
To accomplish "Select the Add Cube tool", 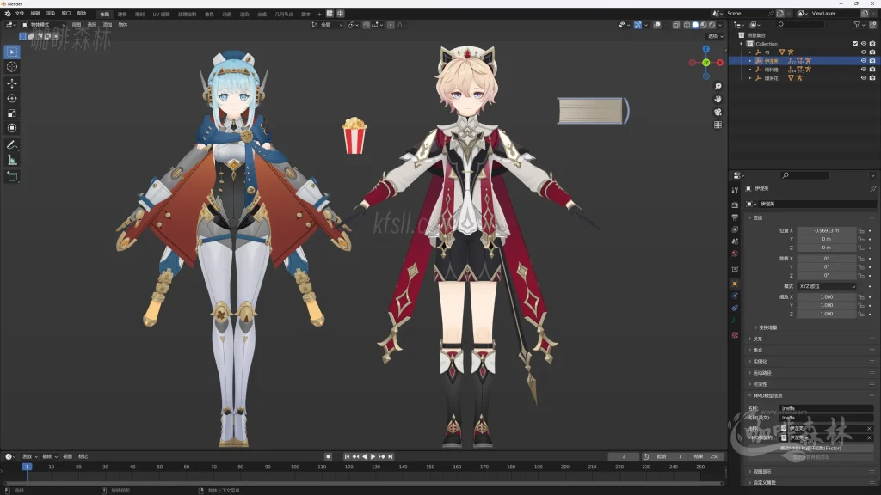I will pyautogui.click(x=12, y=177).
